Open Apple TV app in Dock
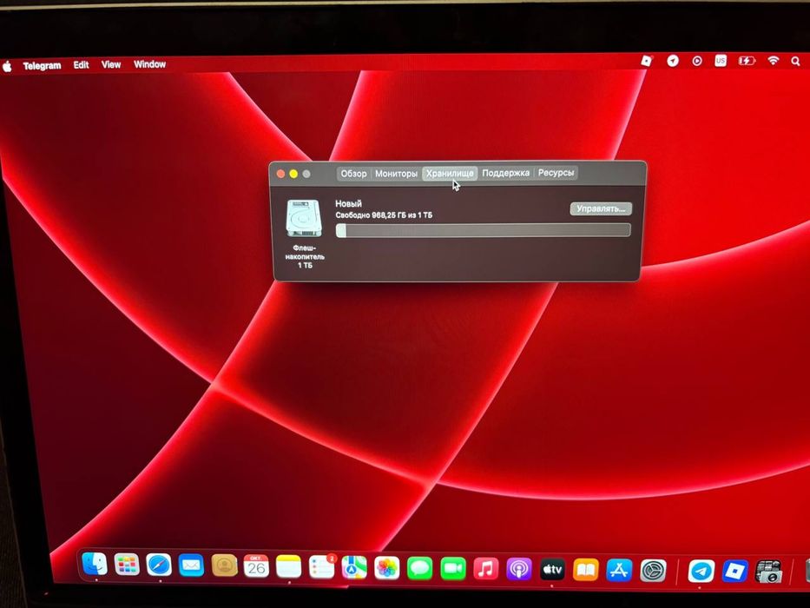 [x=552, y=571]
